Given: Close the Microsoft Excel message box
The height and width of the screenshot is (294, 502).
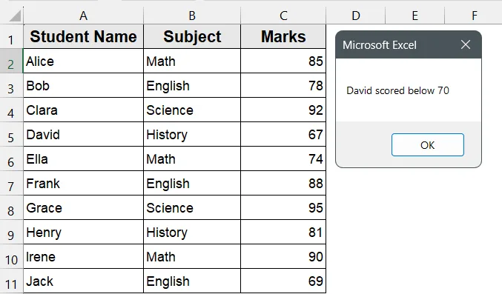Looking at the screenshot, I should 466,44.
